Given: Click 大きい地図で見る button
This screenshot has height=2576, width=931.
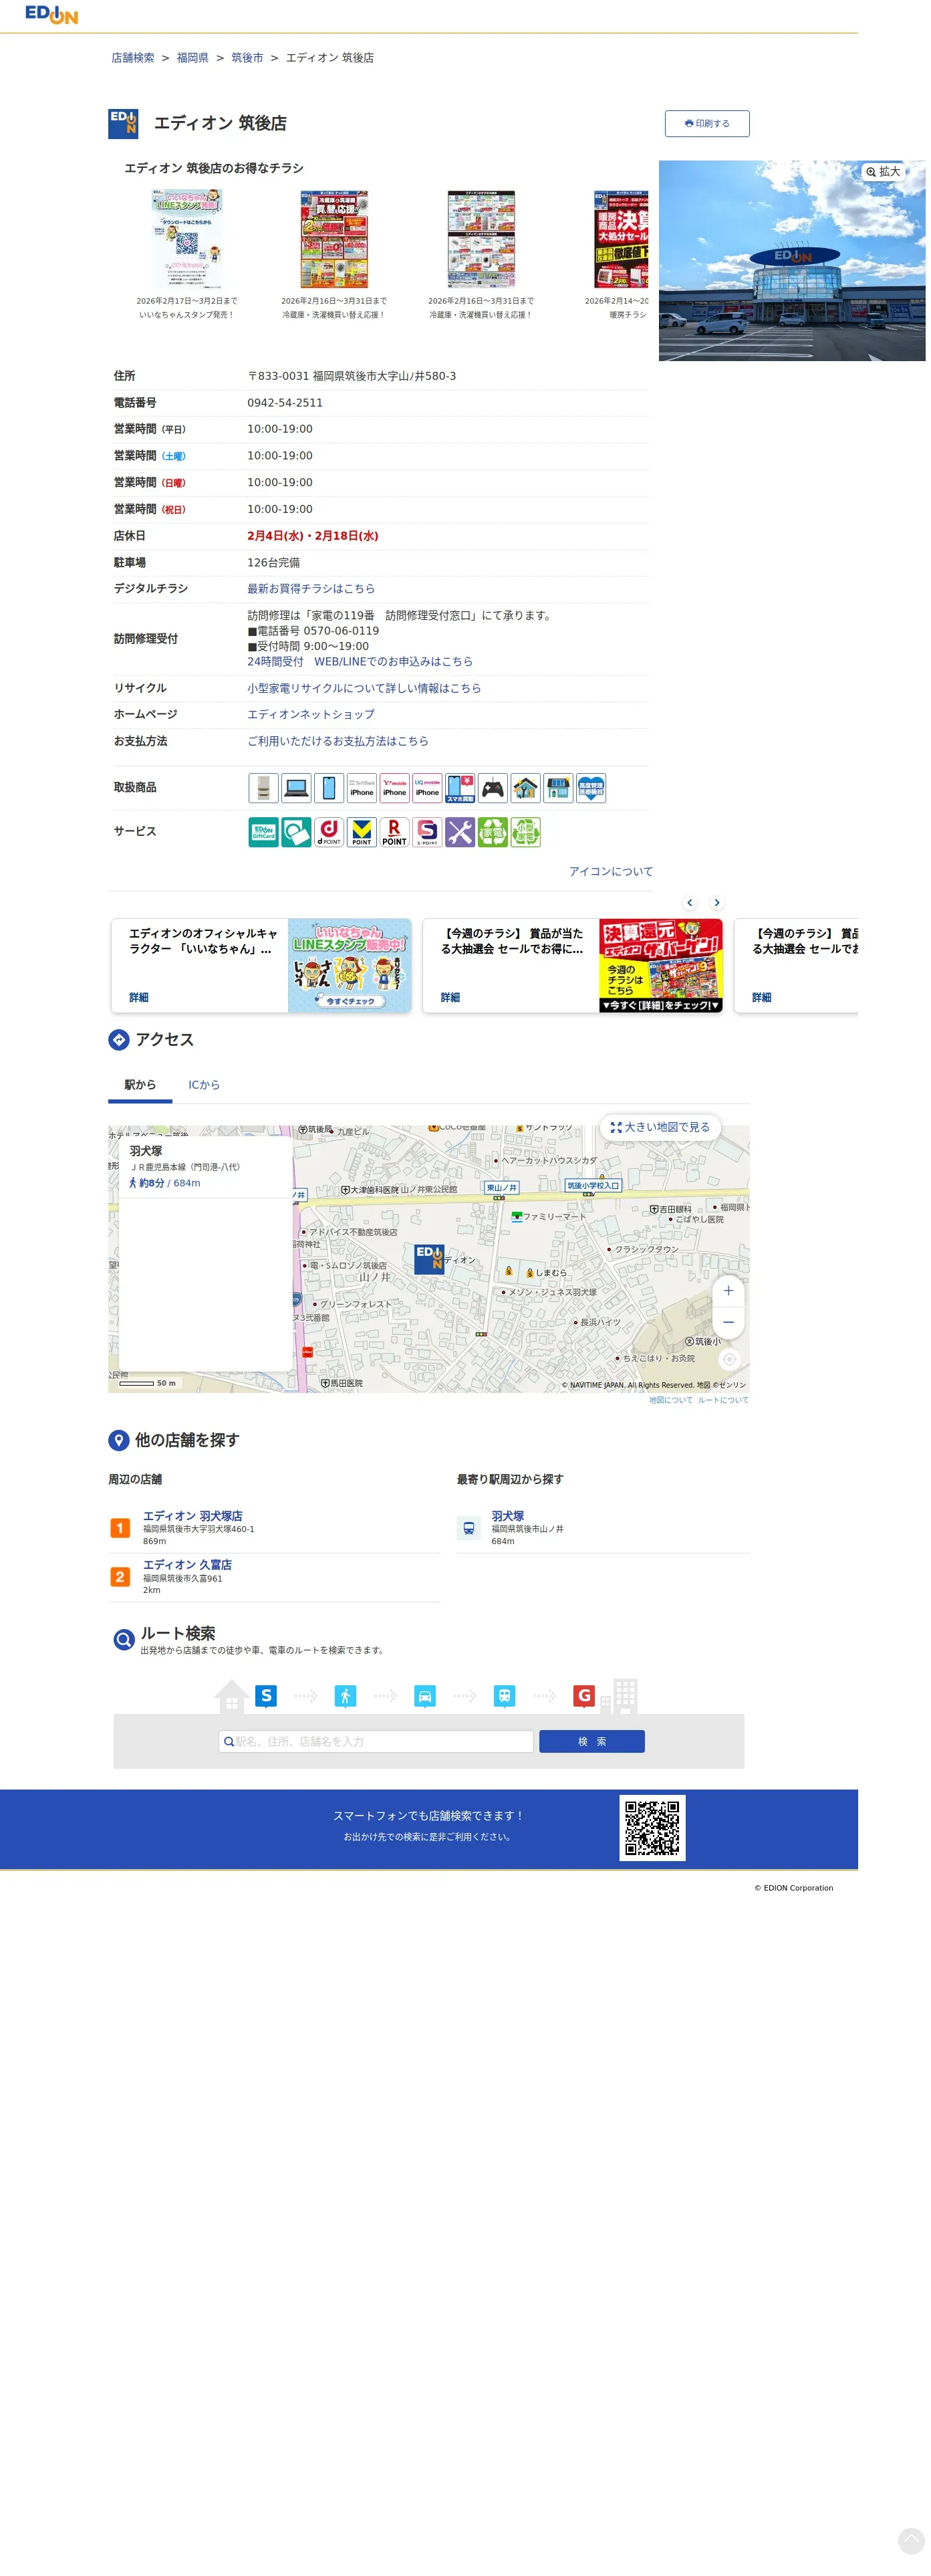Looking at the screenshot, I should pyautogui.click(x=660, y=1128).
